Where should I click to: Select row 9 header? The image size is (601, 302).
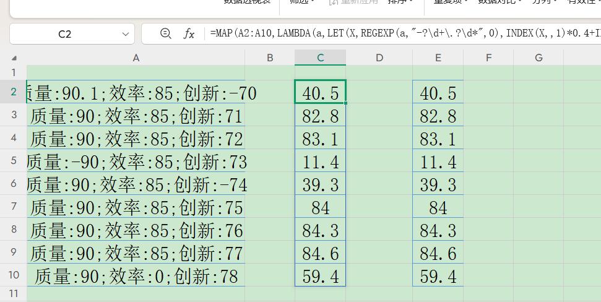click(14, 252)
